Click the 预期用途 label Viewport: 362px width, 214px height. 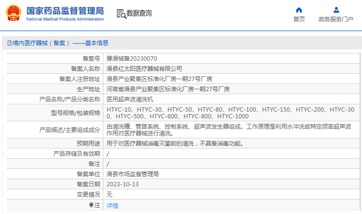[x=88, y=144]
